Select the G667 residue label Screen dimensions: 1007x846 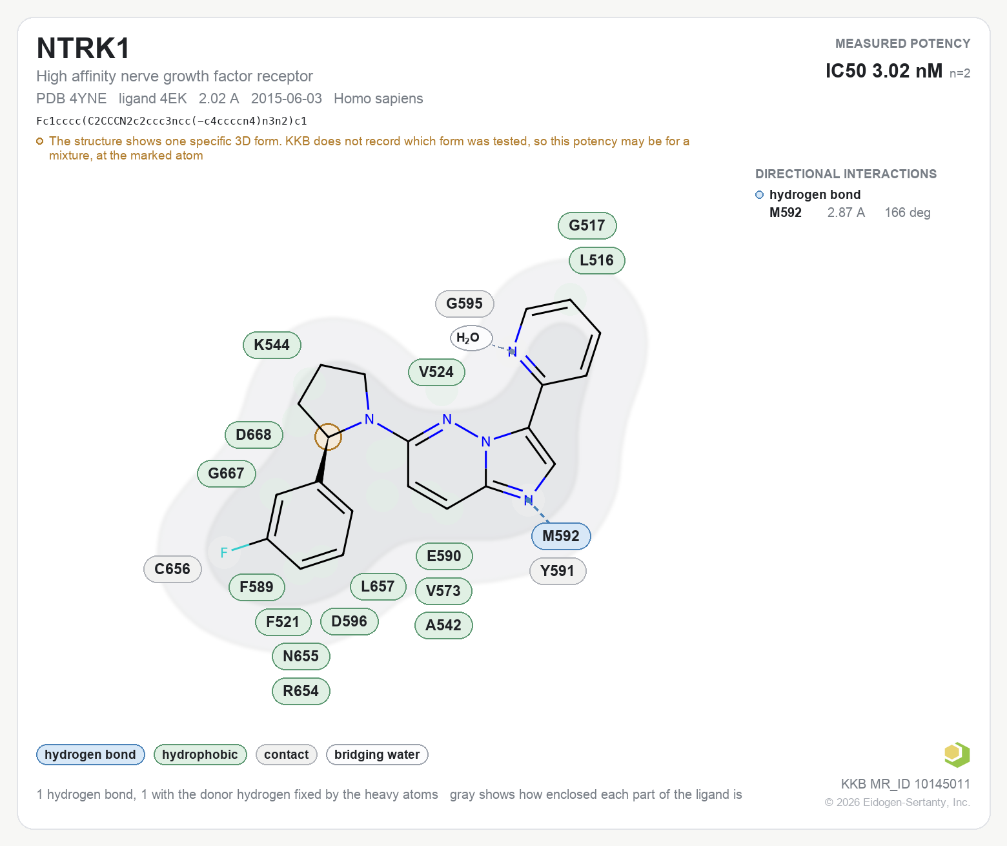click(x=227, y=473)
